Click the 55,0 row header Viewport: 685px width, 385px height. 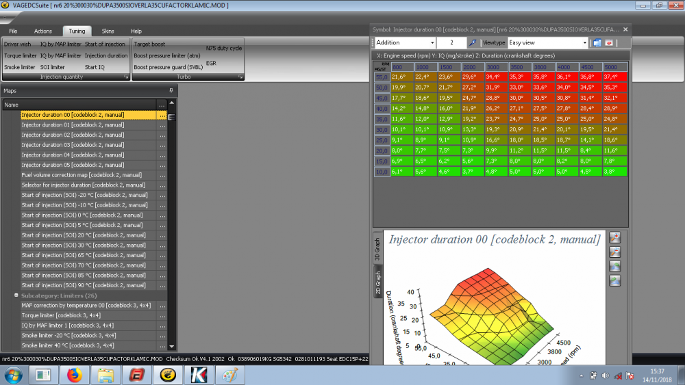pyautogui.click(x=382, y=77)
